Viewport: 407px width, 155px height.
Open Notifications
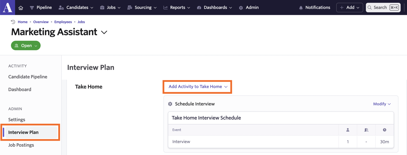[x=315, y=7]
